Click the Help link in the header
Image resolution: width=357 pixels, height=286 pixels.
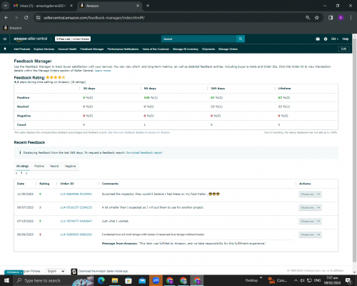pyautogui.click(x=346, y=39)
